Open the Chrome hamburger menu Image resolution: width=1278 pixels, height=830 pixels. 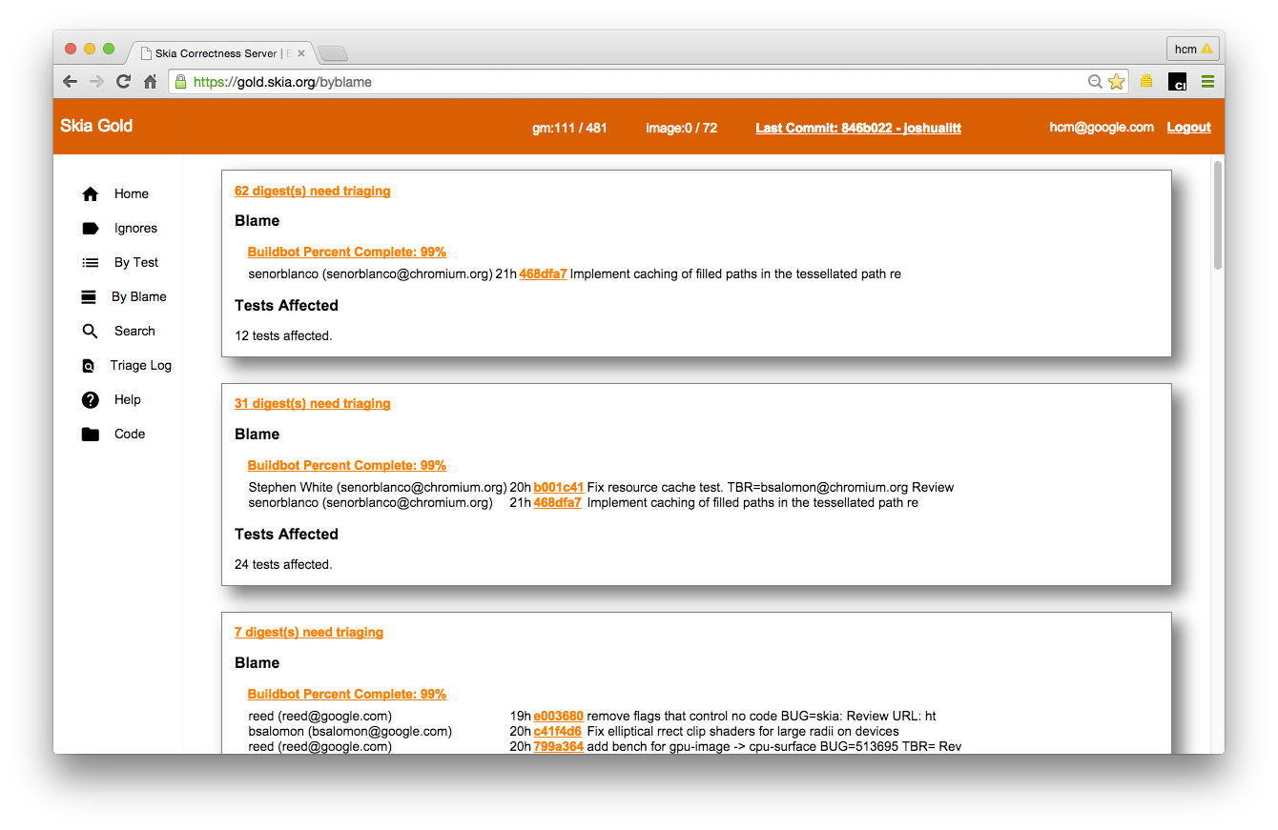click(x=1207, y=82)
